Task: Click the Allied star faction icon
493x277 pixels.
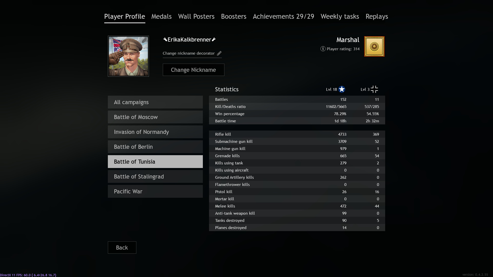Action: 342,89
